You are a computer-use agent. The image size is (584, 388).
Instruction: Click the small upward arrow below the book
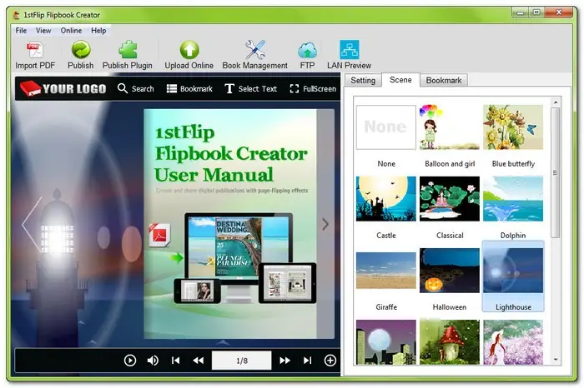(x=223, y=342)
